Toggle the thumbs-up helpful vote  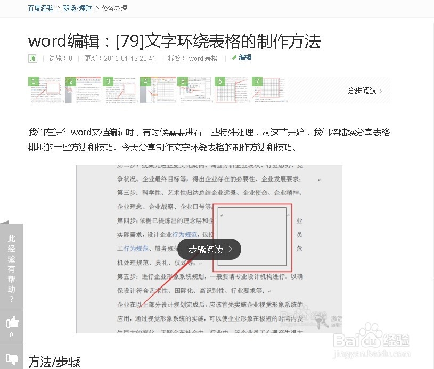coord(11,323)
